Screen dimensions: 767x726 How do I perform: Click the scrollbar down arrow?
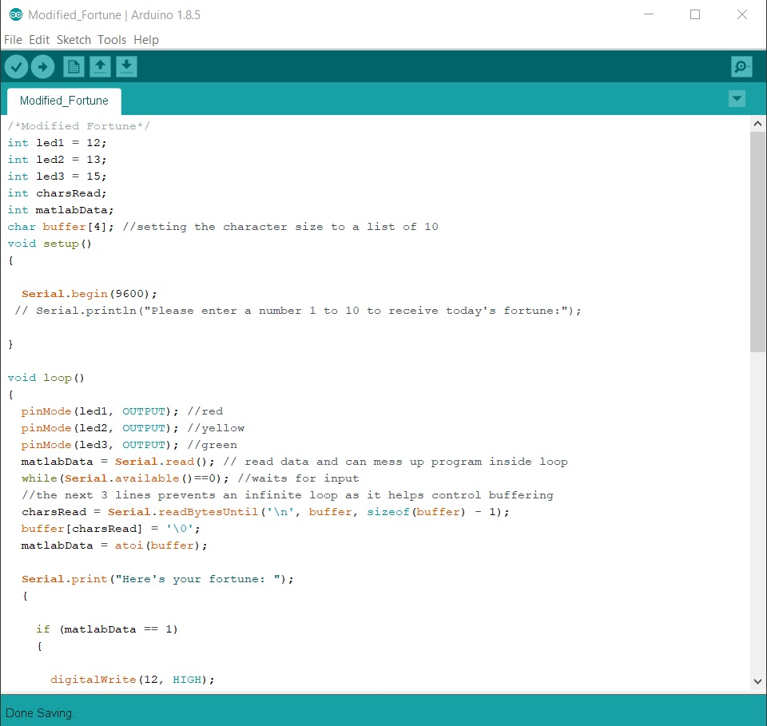757,681
